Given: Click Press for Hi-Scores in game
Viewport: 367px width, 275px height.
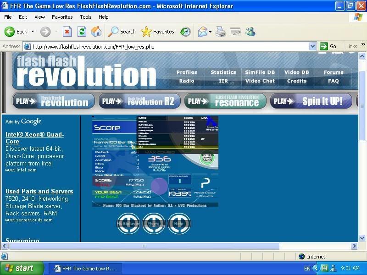Looking at the screenshot, I should pyautogui.click(x=212, y=128).
